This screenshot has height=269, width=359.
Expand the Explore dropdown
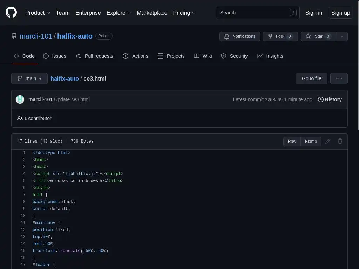point(118,13)
